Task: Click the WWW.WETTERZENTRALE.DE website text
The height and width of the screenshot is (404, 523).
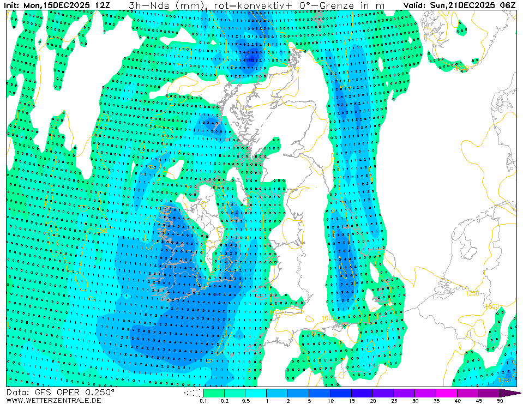Action: point(53,400)
